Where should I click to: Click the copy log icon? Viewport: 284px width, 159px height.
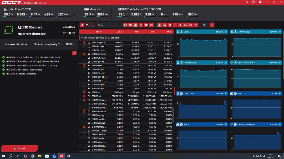coord(74,53)
